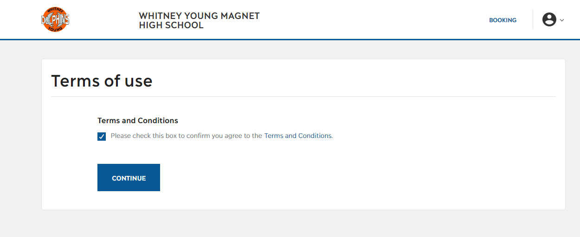This screenshot has height=237, width=580.
Task: Click the horizontal rule under "Terms of use"
Action: (x=303, y=96)
